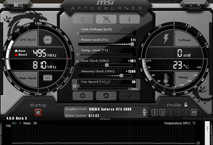Select profile slot 2
The height and width of the screenshot is (145, 213).
(163, 112)
